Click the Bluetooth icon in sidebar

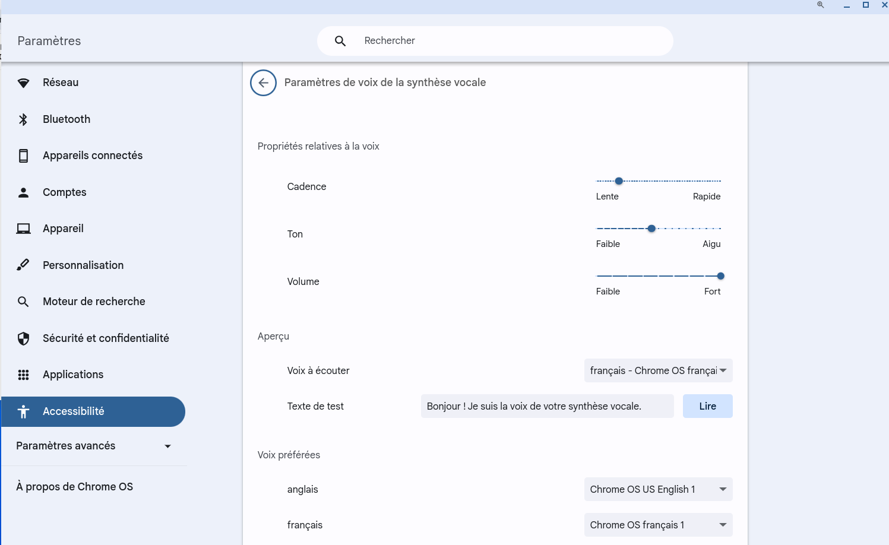23,119
